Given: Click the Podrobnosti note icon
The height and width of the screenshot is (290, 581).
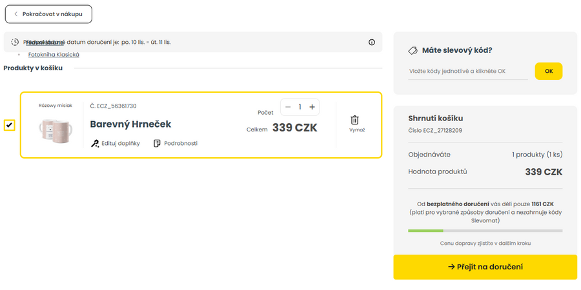Looking at the screenshot, I should point(157,143).
